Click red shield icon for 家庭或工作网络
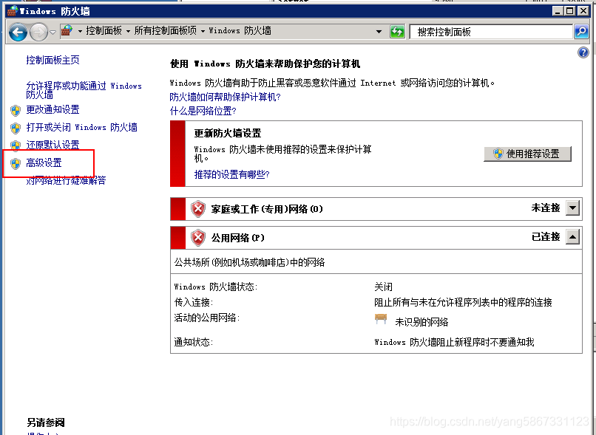Screen dimensions: 596x435 [197, 209]
